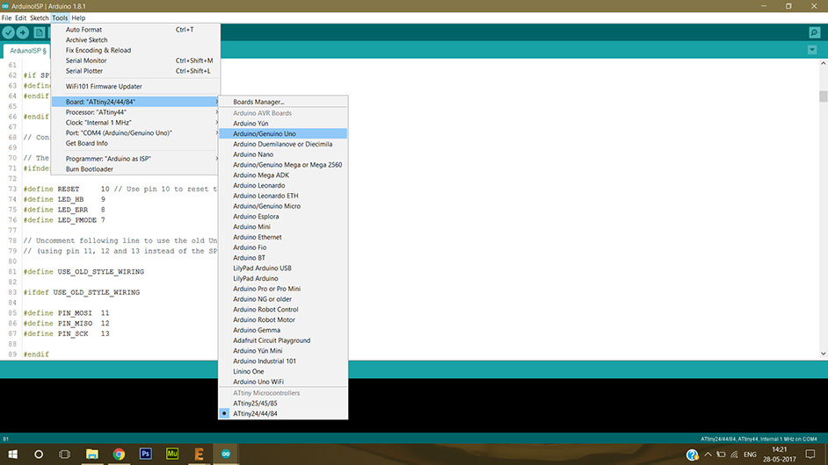
Task: Choose Arduino Pro or Pro Mini board
Action: pos(283,289)
